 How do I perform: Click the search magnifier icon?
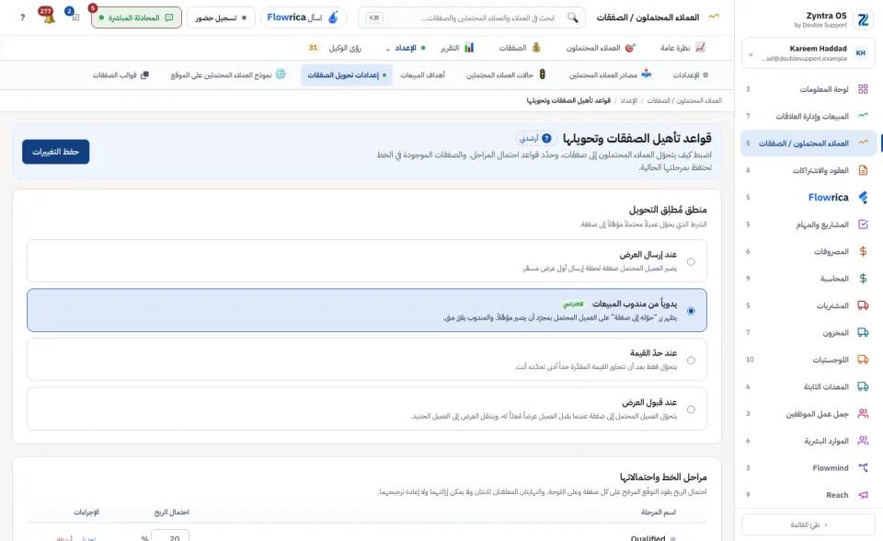[x=573, y=17]
